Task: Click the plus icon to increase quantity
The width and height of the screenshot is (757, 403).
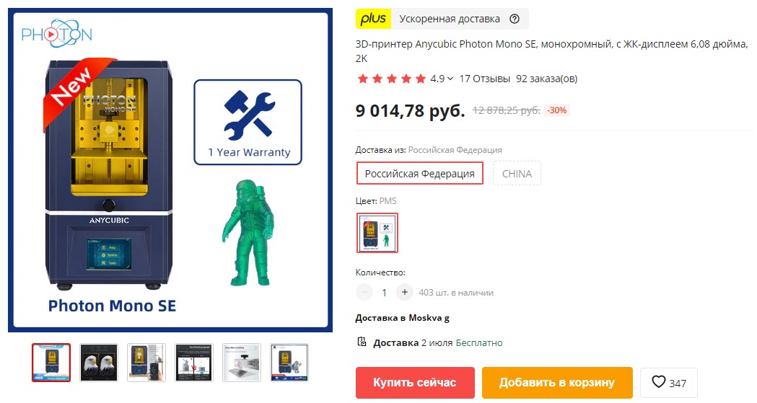Action: [405, 292]
